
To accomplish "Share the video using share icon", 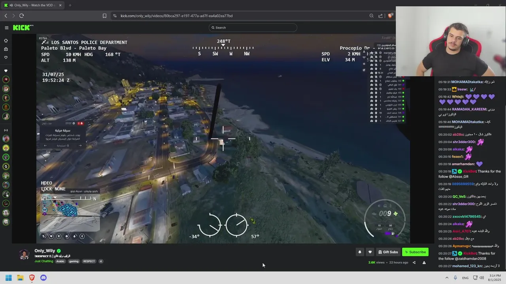I will [414, 263].
